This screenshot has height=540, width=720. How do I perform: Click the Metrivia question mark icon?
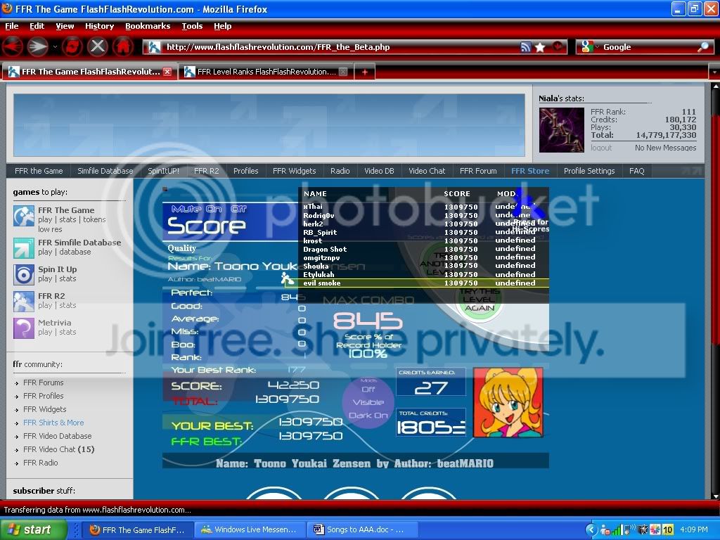tap(24, 328)
